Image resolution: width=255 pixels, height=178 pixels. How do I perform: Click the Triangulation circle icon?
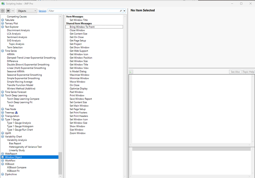point(2,116)
